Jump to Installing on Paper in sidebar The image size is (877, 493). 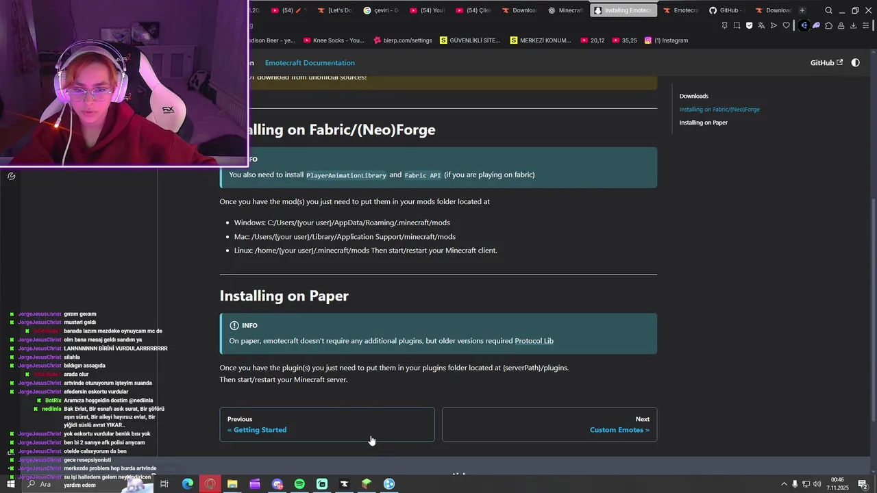tap(704, 123)
